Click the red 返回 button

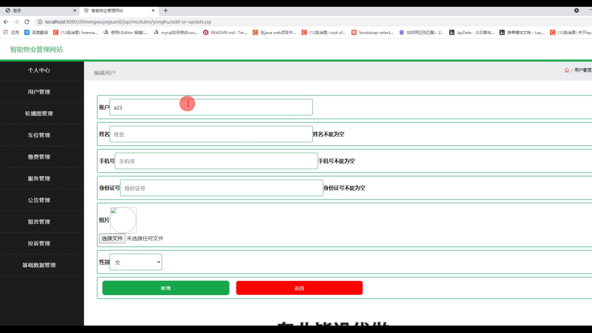(299, 288)
